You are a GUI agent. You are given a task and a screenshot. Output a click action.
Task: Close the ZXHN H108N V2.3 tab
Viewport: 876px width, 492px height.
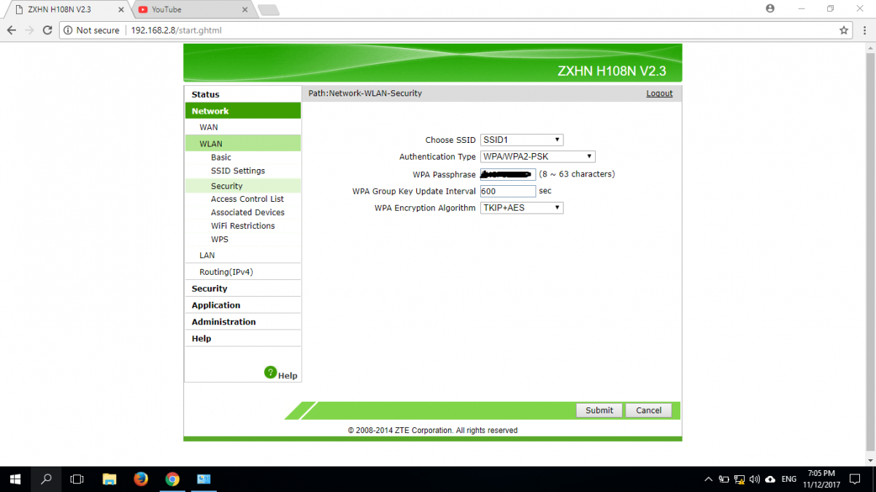coord(120,9)
